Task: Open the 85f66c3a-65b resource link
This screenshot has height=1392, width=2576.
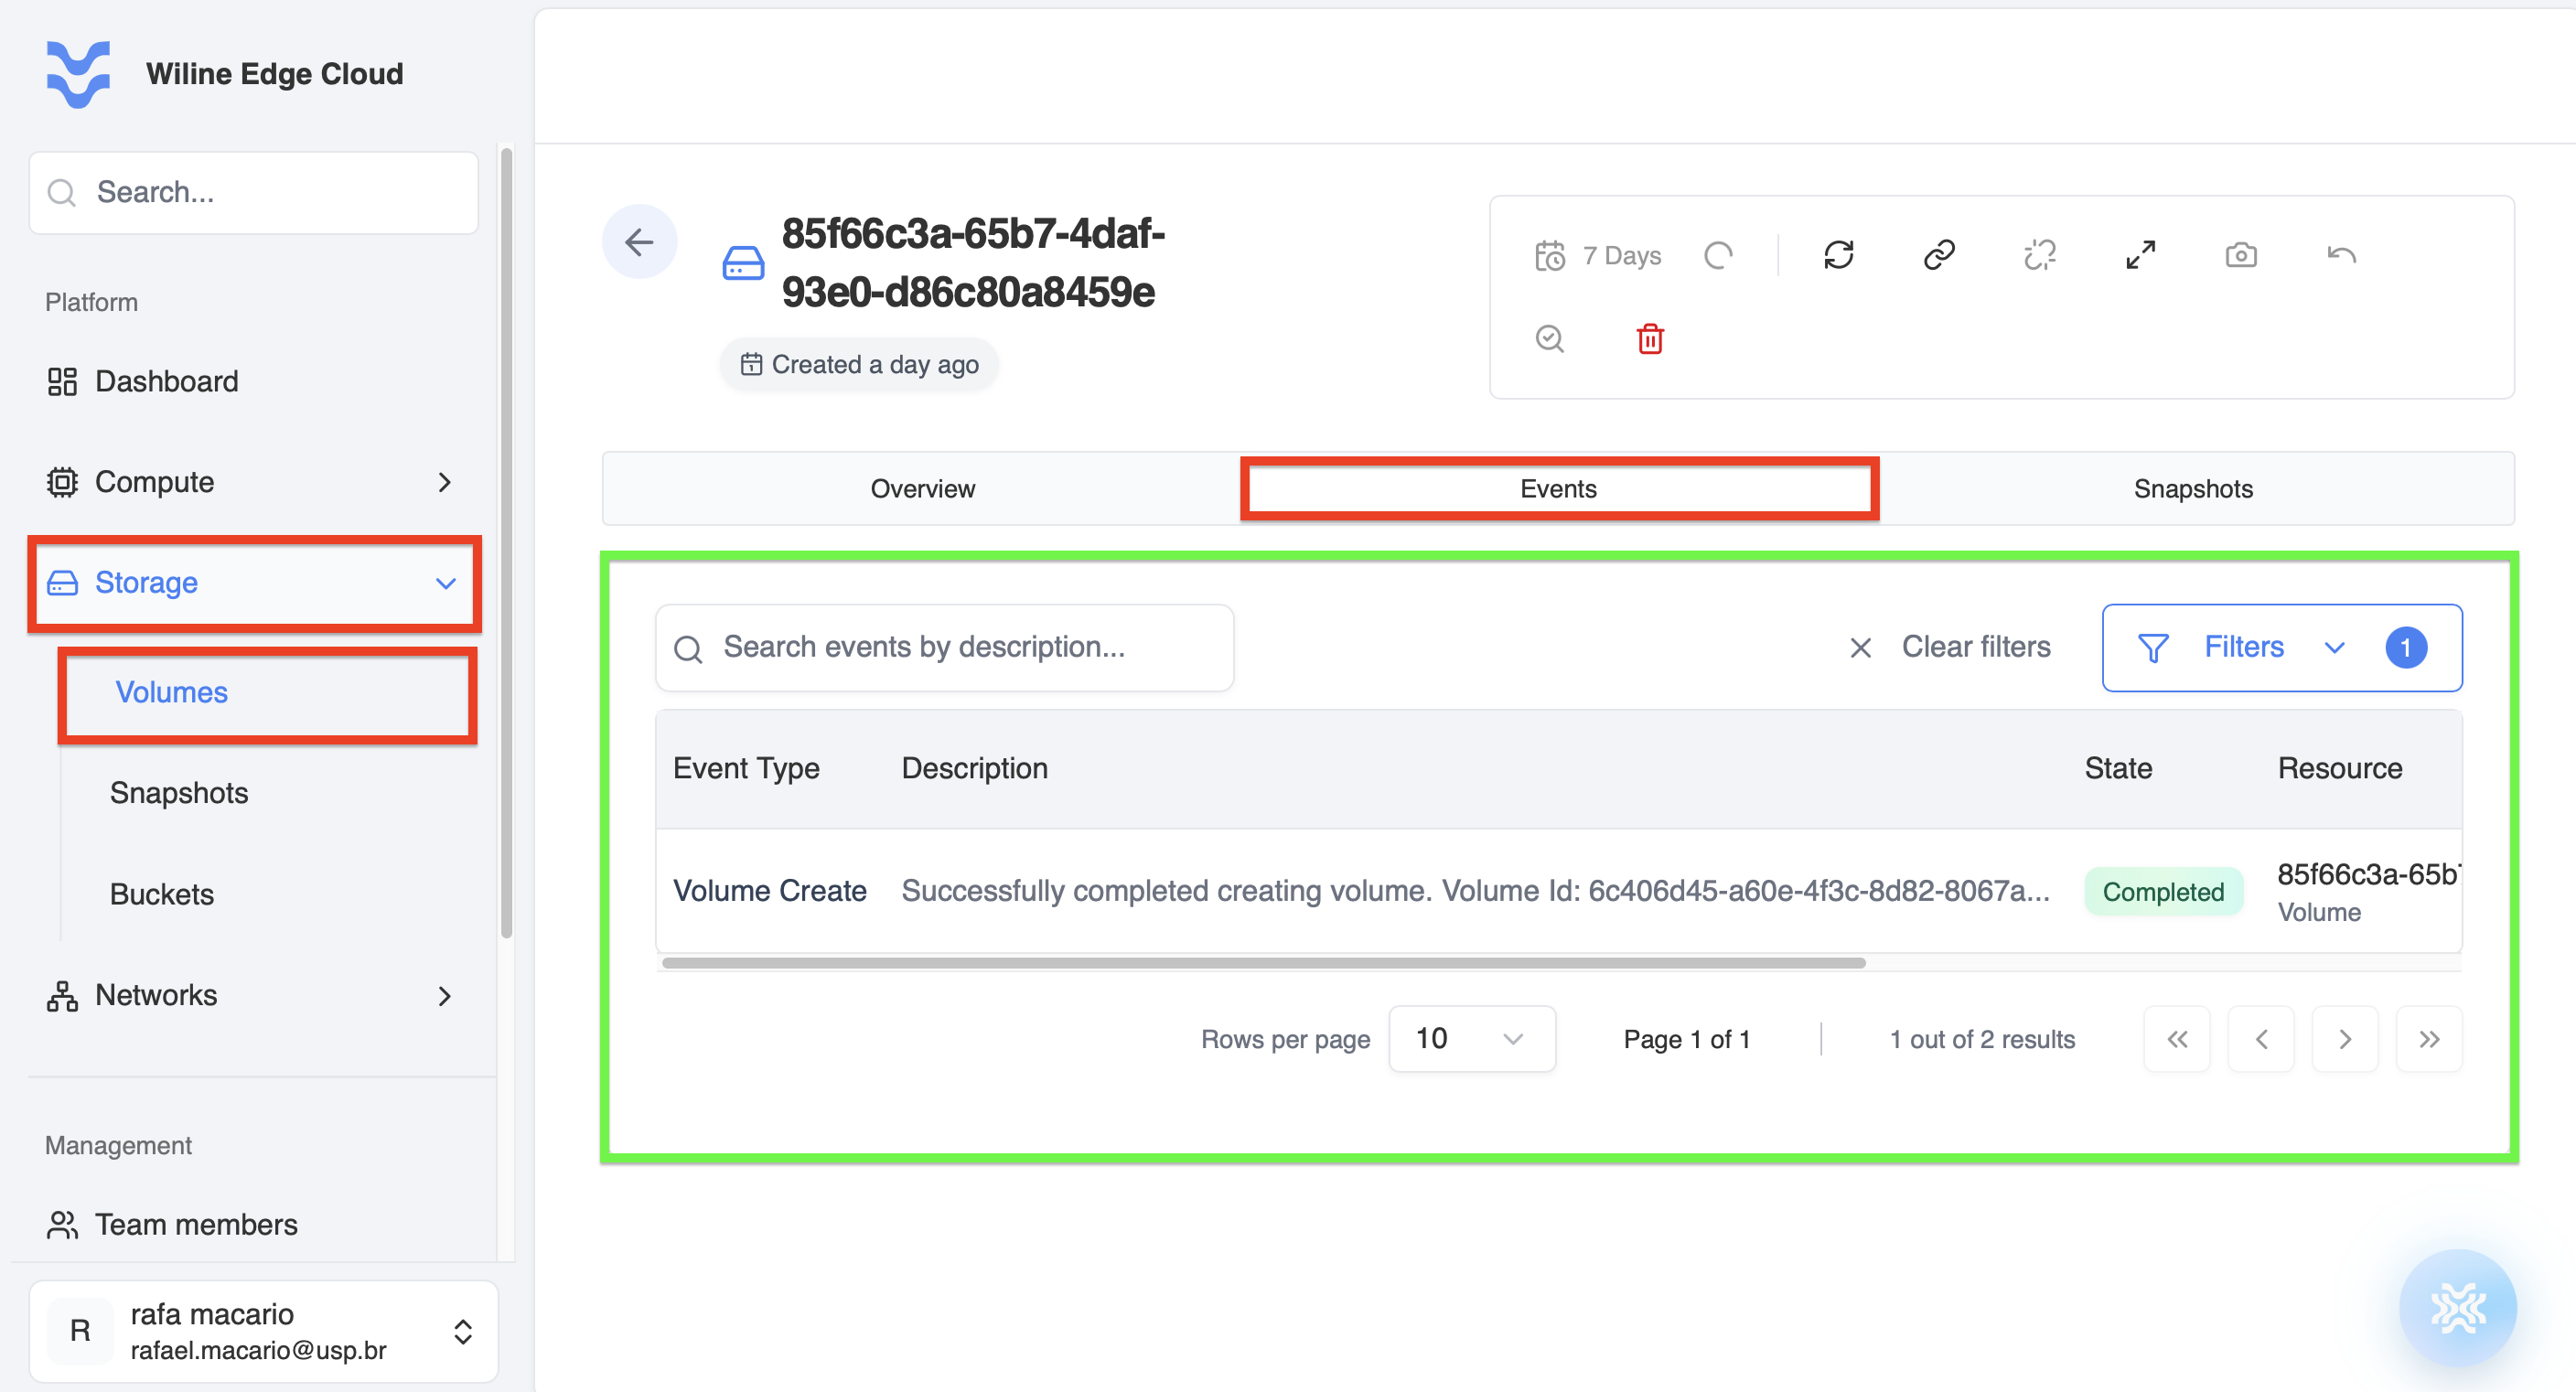Action: pos(2367,875)
